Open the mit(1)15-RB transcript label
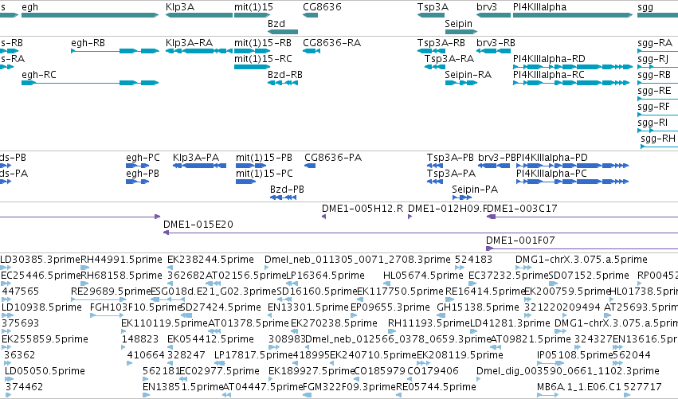678x399 pixels. tap(263, 43)
